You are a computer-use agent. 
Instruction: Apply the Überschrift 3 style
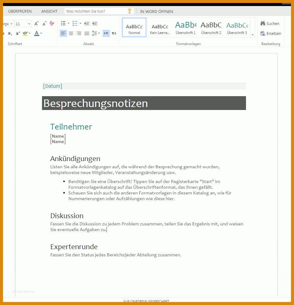point(237,28)
